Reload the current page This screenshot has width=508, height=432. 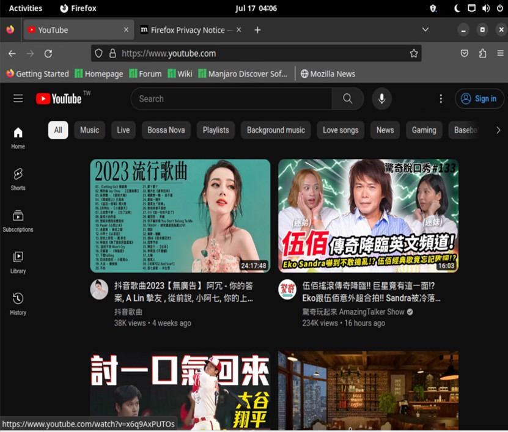pos(48,53)
